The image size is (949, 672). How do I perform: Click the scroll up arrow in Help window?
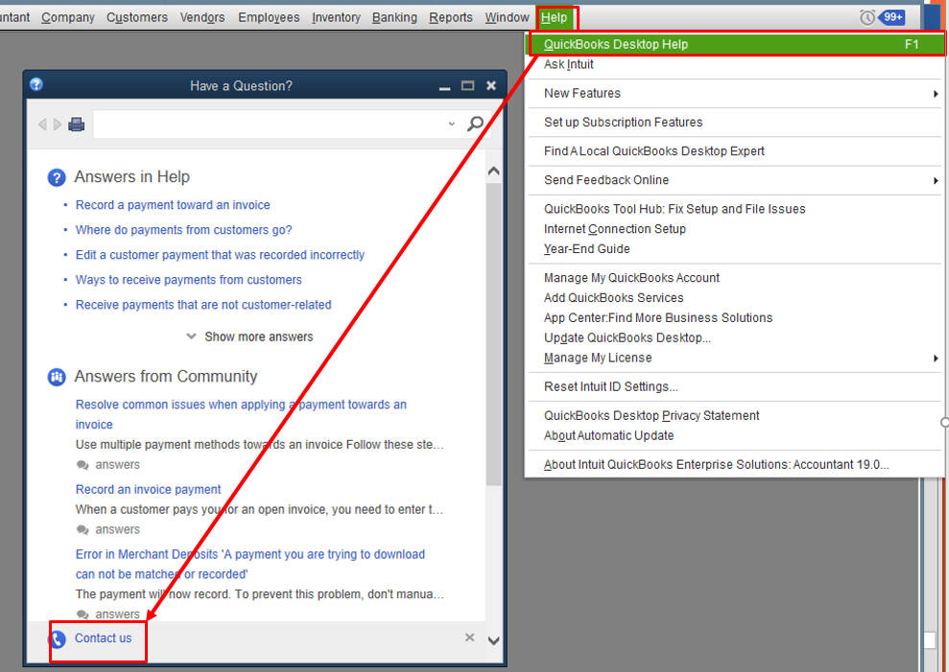[494, 172]
